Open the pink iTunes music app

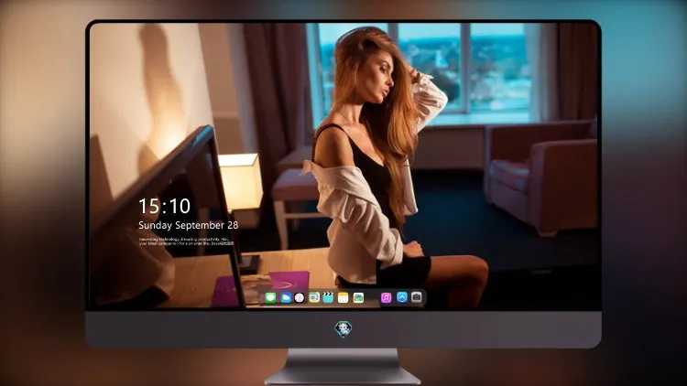click(386, 298)
